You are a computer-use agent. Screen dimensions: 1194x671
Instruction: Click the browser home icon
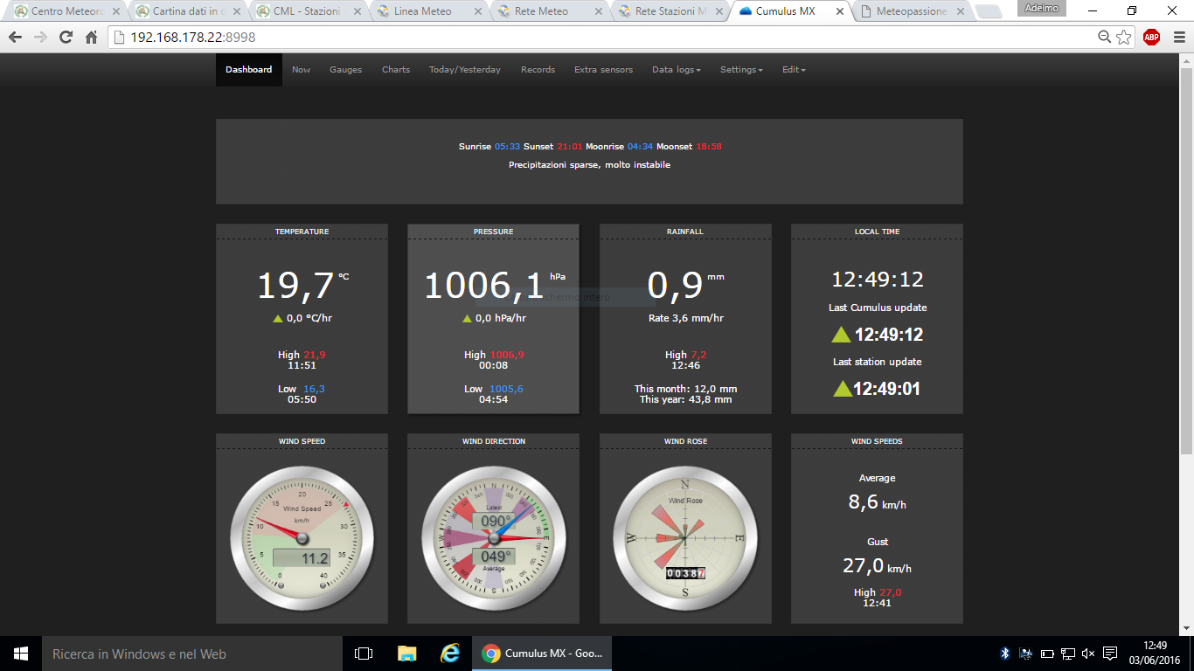[91, 38]
